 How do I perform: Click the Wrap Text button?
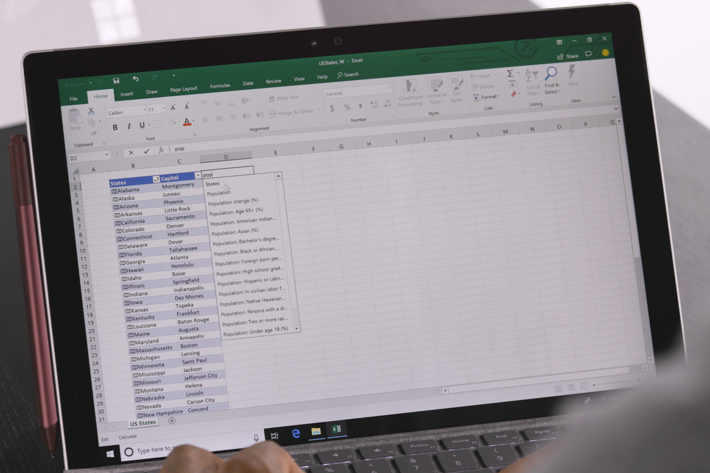284,98
